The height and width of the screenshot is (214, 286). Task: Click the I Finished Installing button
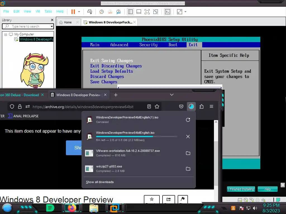241,189
